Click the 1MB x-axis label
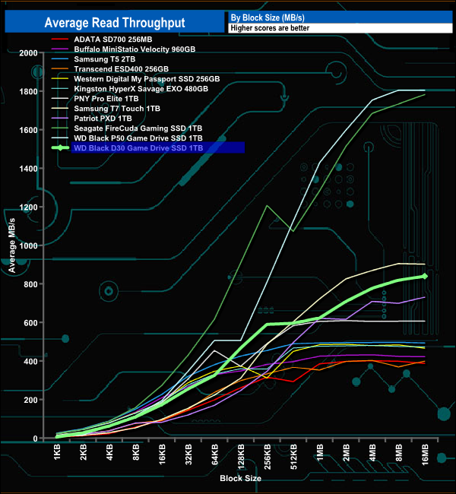This screenshot has height=494, width=456. pos(320,452)
